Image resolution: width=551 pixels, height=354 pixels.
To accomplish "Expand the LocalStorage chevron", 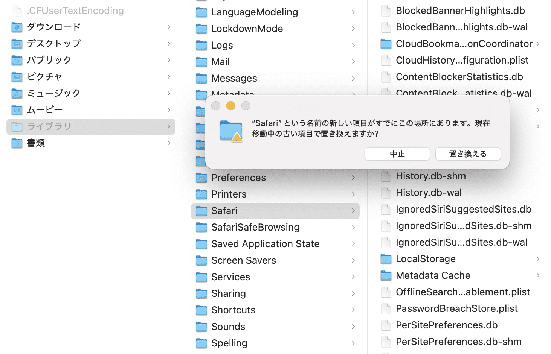I will (x=538, y=259).
